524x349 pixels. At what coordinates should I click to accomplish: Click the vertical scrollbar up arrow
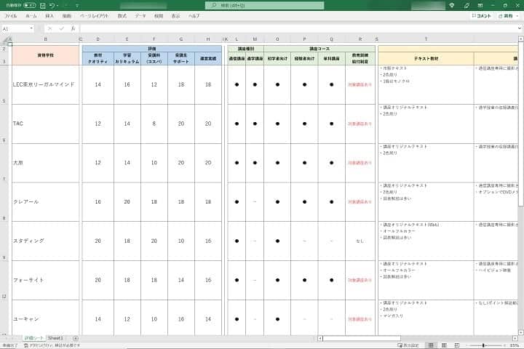tap(520, 39)
